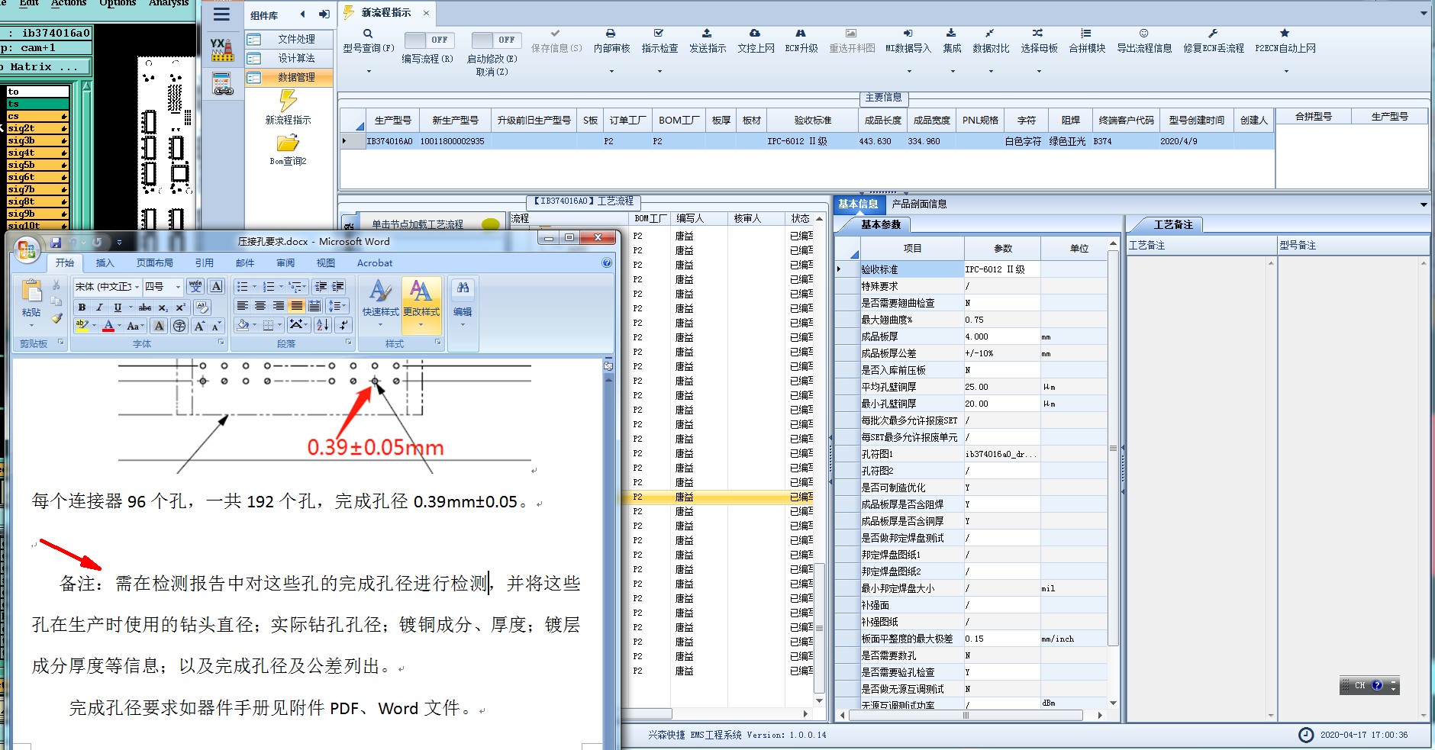
Task: Click Word Format Painter brush icon
Action: point(56,318)
